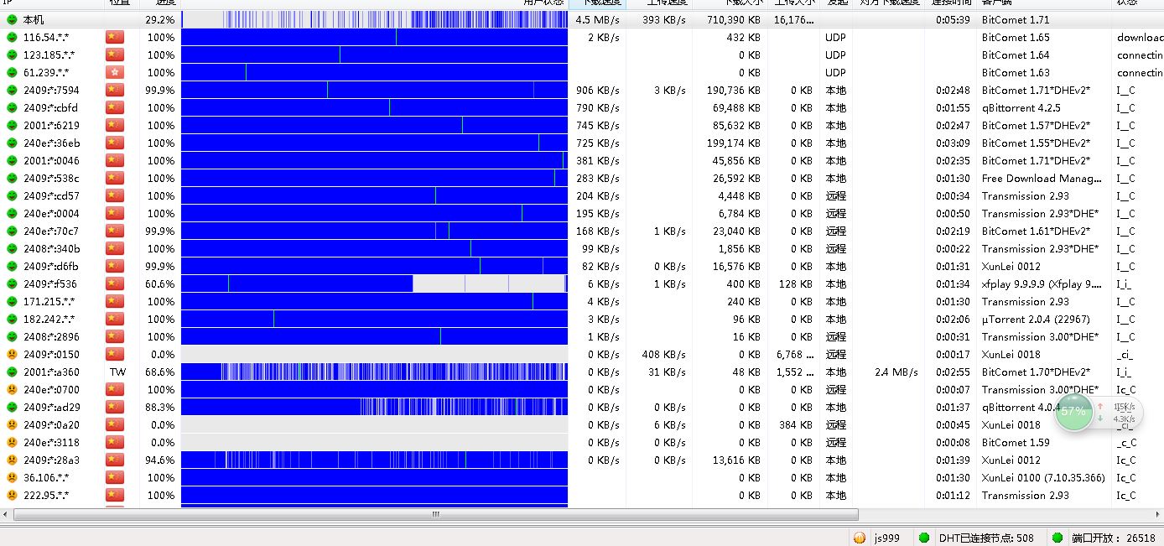
Task: Click yellow face icon of peer 2409:*:0150
Action: [x=12, y=355]
